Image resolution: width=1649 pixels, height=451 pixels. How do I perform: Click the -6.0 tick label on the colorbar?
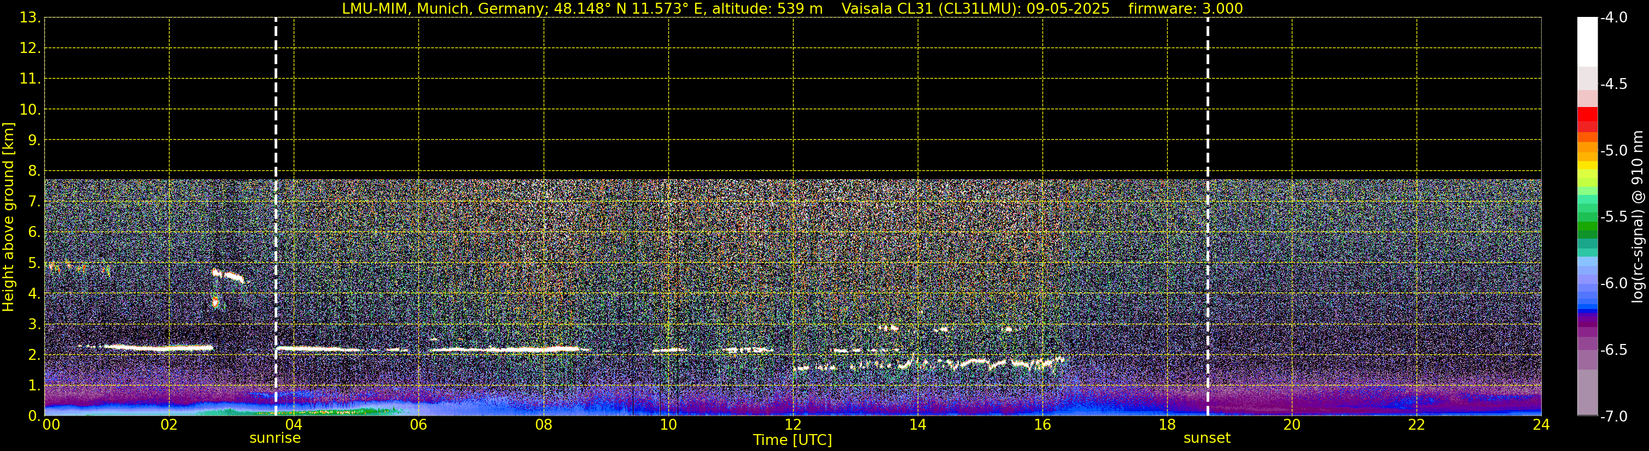tap(1613, 283)
